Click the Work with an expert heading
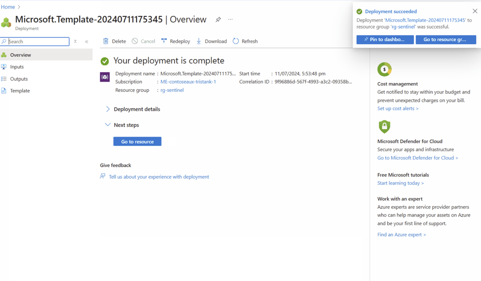This screenshot has width=481, height=281. pyautogui.click(x=400, y=199)
